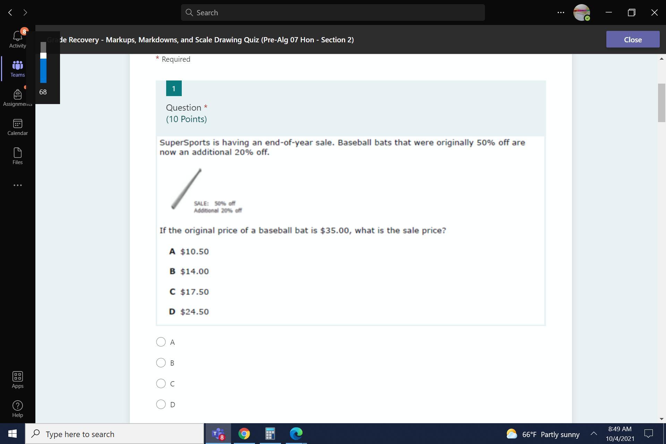Open the Apps store icon
The width and height of the screenshot is (666, 444).
point(17,380)
